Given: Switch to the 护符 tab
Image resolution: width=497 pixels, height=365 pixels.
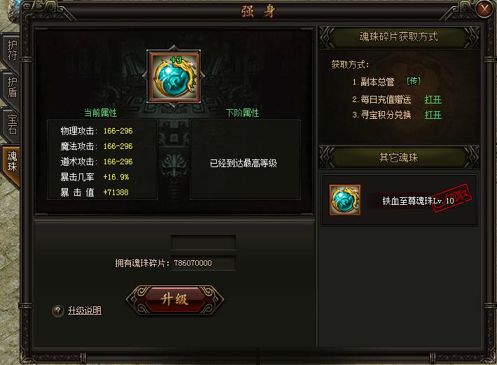Looking at the screenshot, I should (12, 50).
